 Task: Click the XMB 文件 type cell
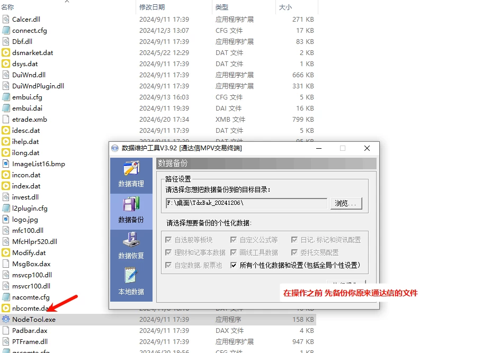[230, 119]
